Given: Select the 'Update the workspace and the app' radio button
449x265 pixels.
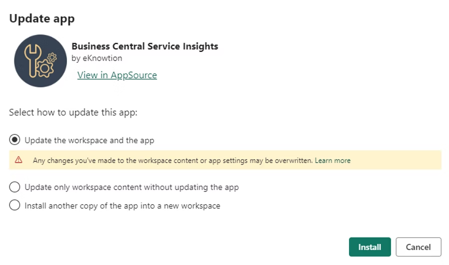Looking at the screenshot, I should pos(15,140).
